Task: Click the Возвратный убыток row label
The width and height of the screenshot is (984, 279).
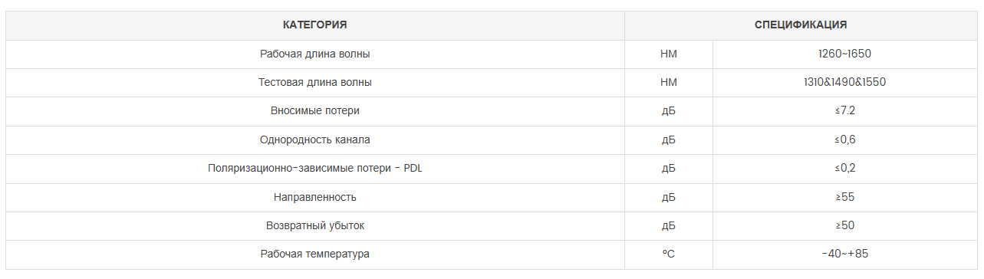Action: [x=315, y=226]
